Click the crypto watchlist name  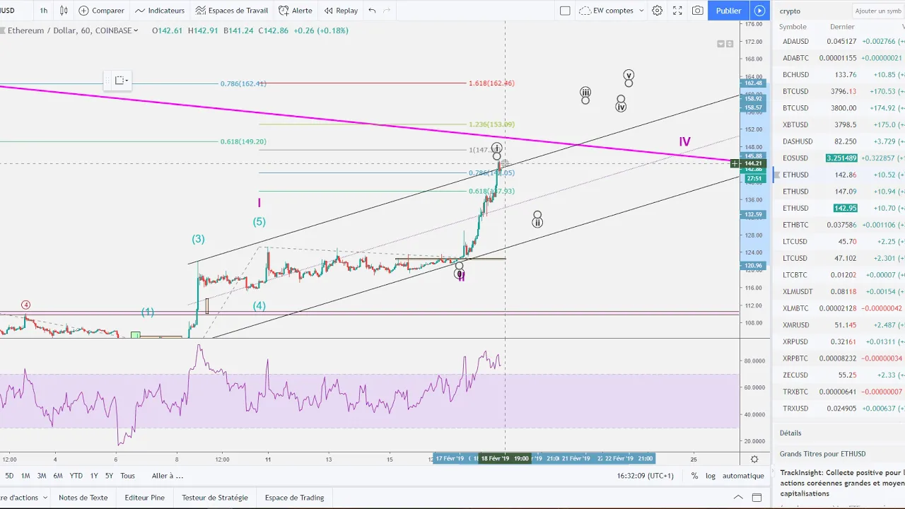(x=790, y=11)
